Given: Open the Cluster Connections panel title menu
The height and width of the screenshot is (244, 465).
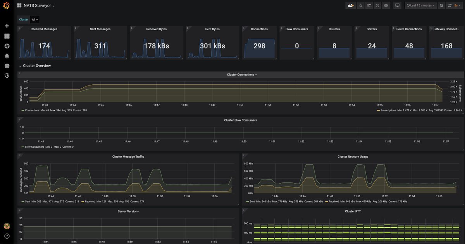Looking at the screenshot, I should [242, 75].
